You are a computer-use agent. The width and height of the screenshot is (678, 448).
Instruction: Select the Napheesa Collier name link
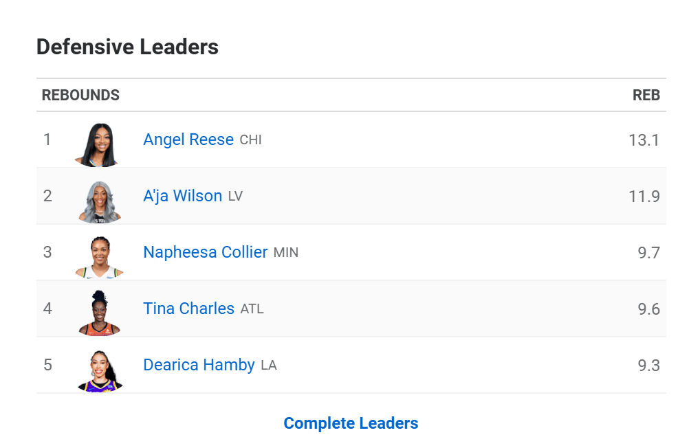pos(206,252)
